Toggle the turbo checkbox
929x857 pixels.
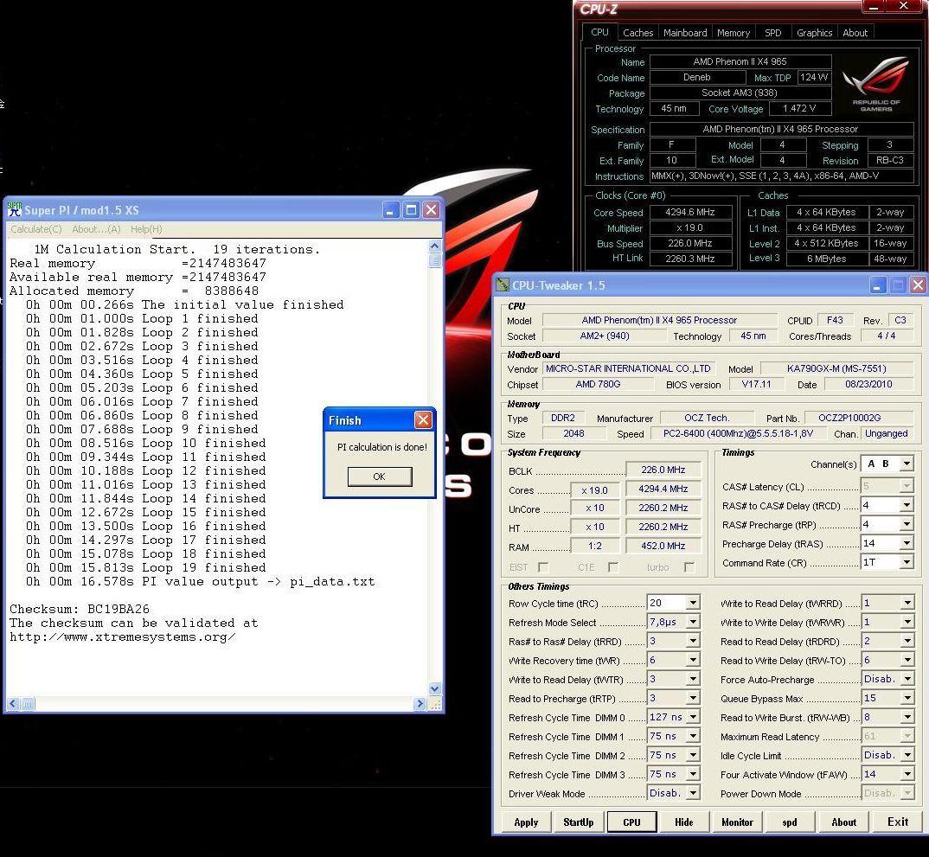tap(689, 567)
